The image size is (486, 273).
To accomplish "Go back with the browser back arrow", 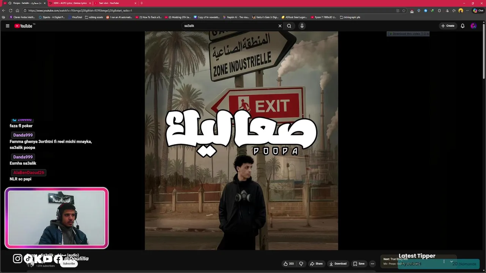I will (4, 11).
